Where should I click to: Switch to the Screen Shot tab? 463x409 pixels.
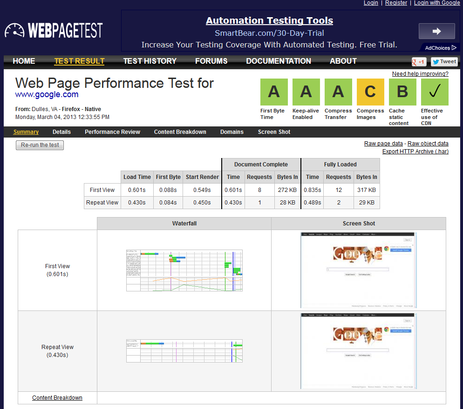274,132
